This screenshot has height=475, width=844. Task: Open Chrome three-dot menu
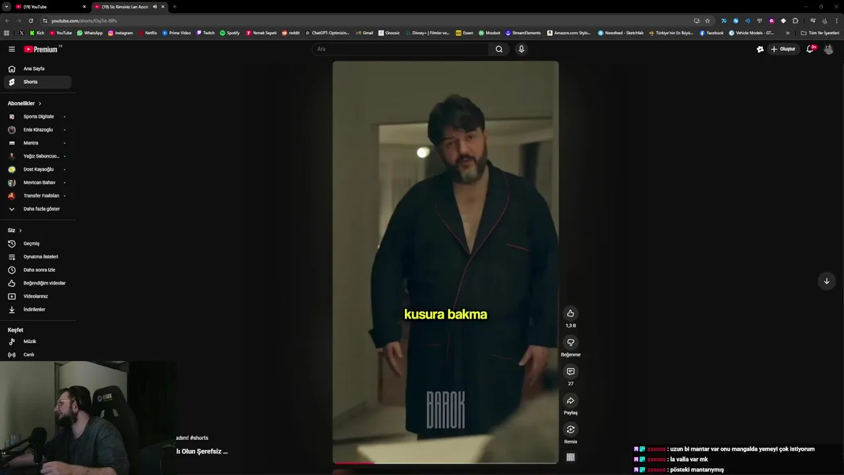[x=837, y=20]
